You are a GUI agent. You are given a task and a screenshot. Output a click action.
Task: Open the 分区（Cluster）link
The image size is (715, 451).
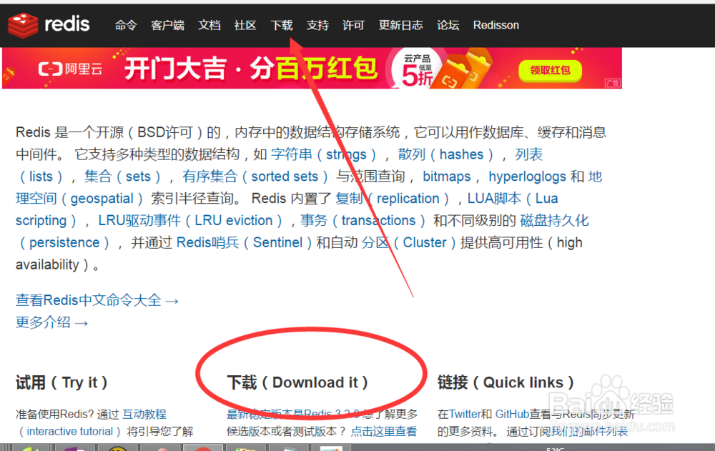tap(410, 242)
